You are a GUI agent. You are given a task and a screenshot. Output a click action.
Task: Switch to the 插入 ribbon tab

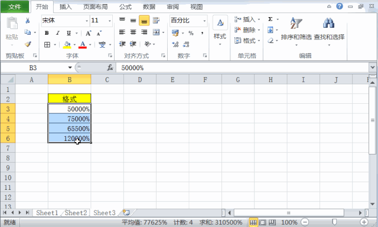tap(66, 7)
